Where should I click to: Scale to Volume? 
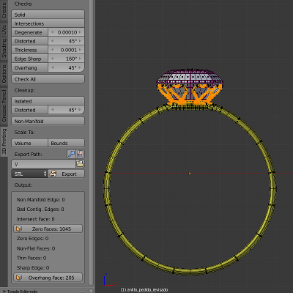point(29,143)
